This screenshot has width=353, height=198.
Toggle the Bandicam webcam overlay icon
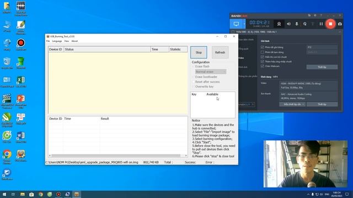(x=279, y=24)
